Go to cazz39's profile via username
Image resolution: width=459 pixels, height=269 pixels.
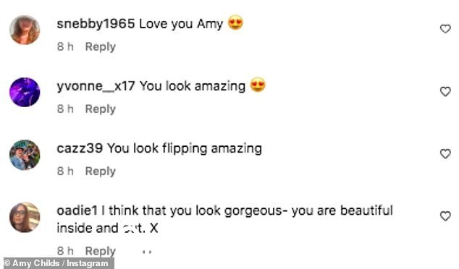[80, 148]
